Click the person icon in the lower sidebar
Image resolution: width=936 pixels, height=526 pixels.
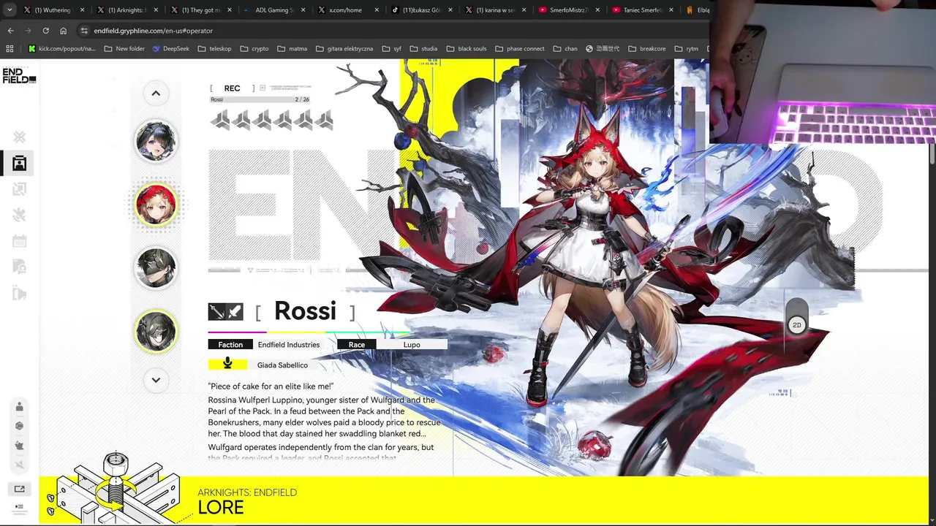[20, 406]
